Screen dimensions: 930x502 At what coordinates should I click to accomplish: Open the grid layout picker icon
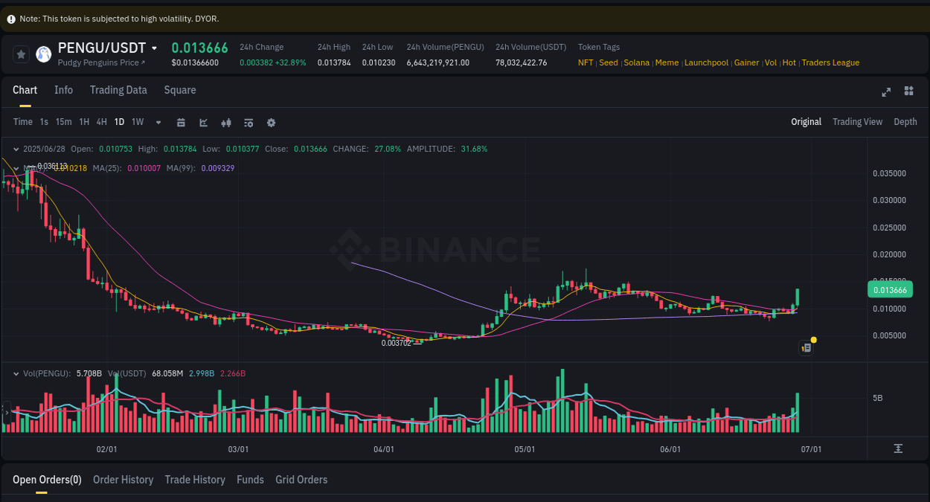(908, 91)
